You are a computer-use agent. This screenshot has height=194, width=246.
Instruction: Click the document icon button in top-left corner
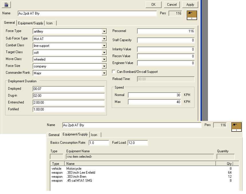pos(6,5)
